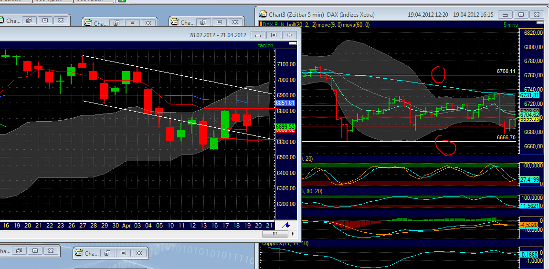
Task: Click the täglich timeframe label
Action: (265, 45)
